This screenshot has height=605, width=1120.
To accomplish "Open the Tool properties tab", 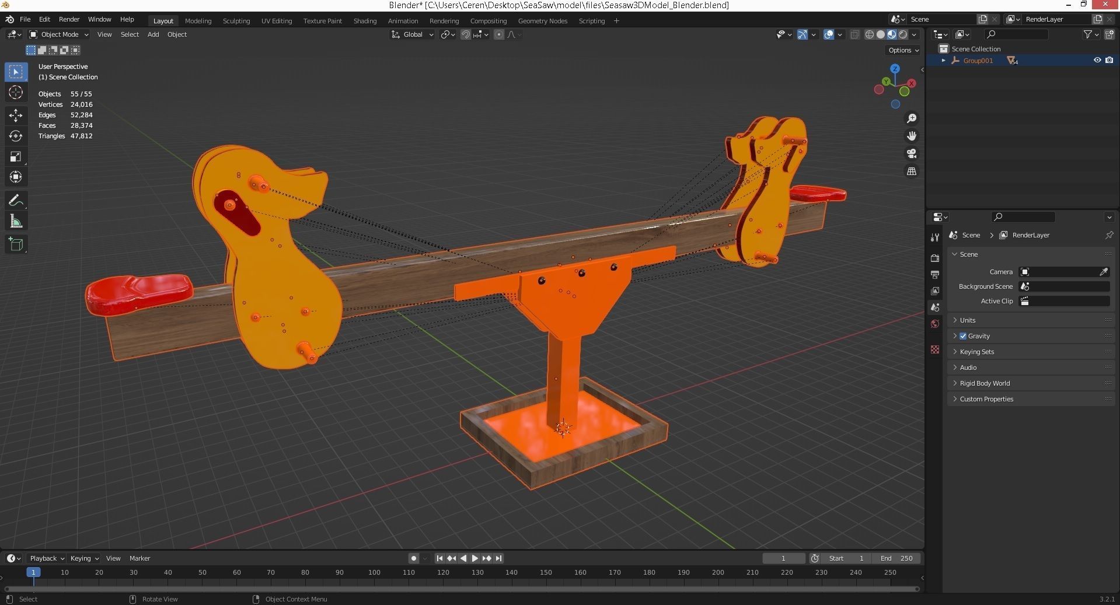I will point(935,237).
